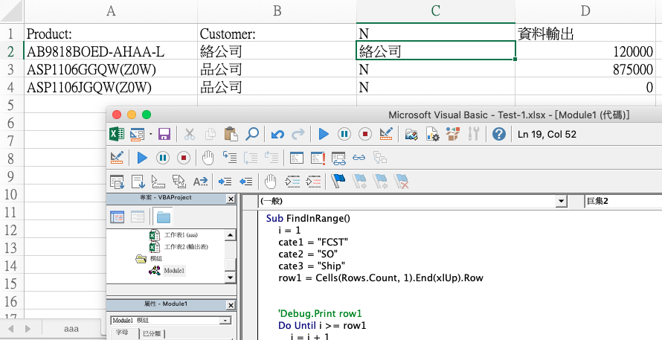Open Find with the magnifier icon
The height and width of the screenshot is (340, 662).
pyautogui.click(x=252, y=135)
